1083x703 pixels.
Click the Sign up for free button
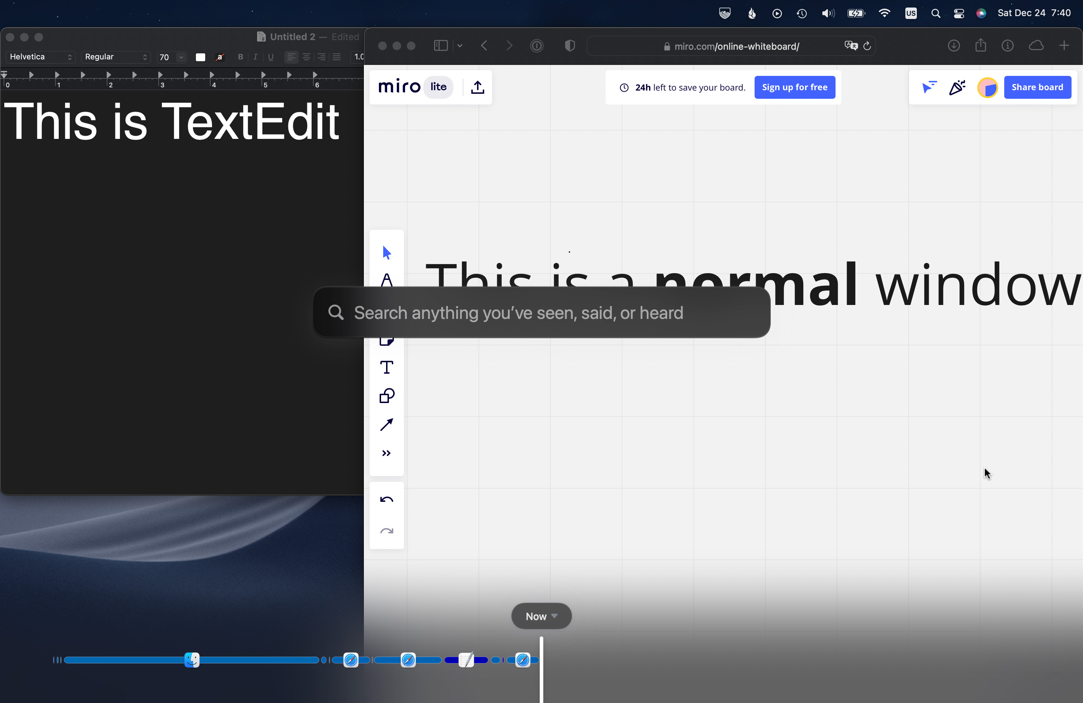(794, 87)
